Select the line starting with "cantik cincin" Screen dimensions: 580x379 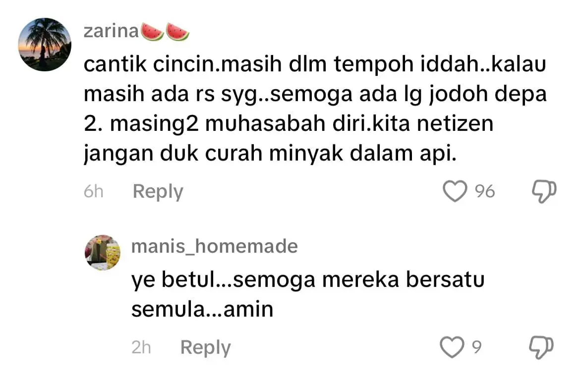[x=314, y=67]
